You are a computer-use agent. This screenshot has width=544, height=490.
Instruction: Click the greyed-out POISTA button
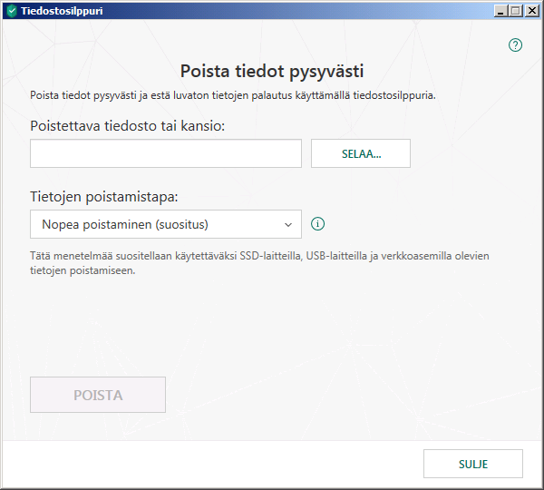(98, 396)
